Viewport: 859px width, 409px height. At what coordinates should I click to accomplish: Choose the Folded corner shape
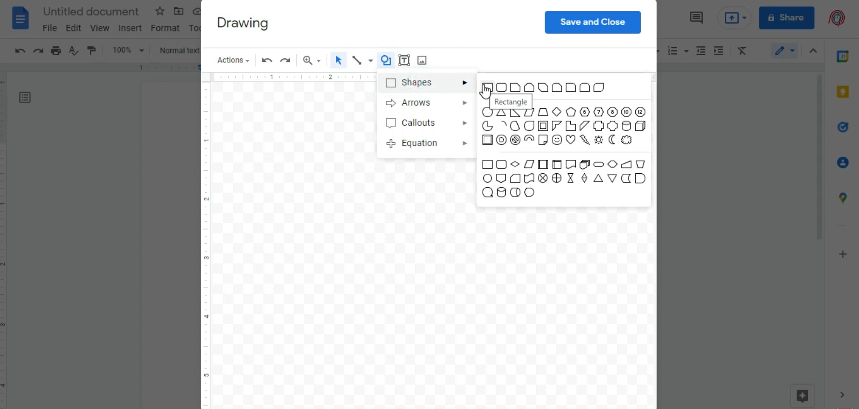pyautogui.click(x=543, y=140)
